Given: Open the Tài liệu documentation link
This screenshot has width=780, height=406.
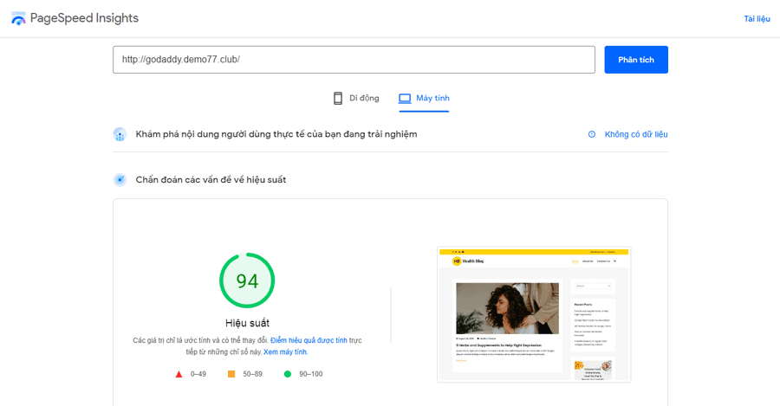Looking at the screenshot, I should (x=757, y=19).
